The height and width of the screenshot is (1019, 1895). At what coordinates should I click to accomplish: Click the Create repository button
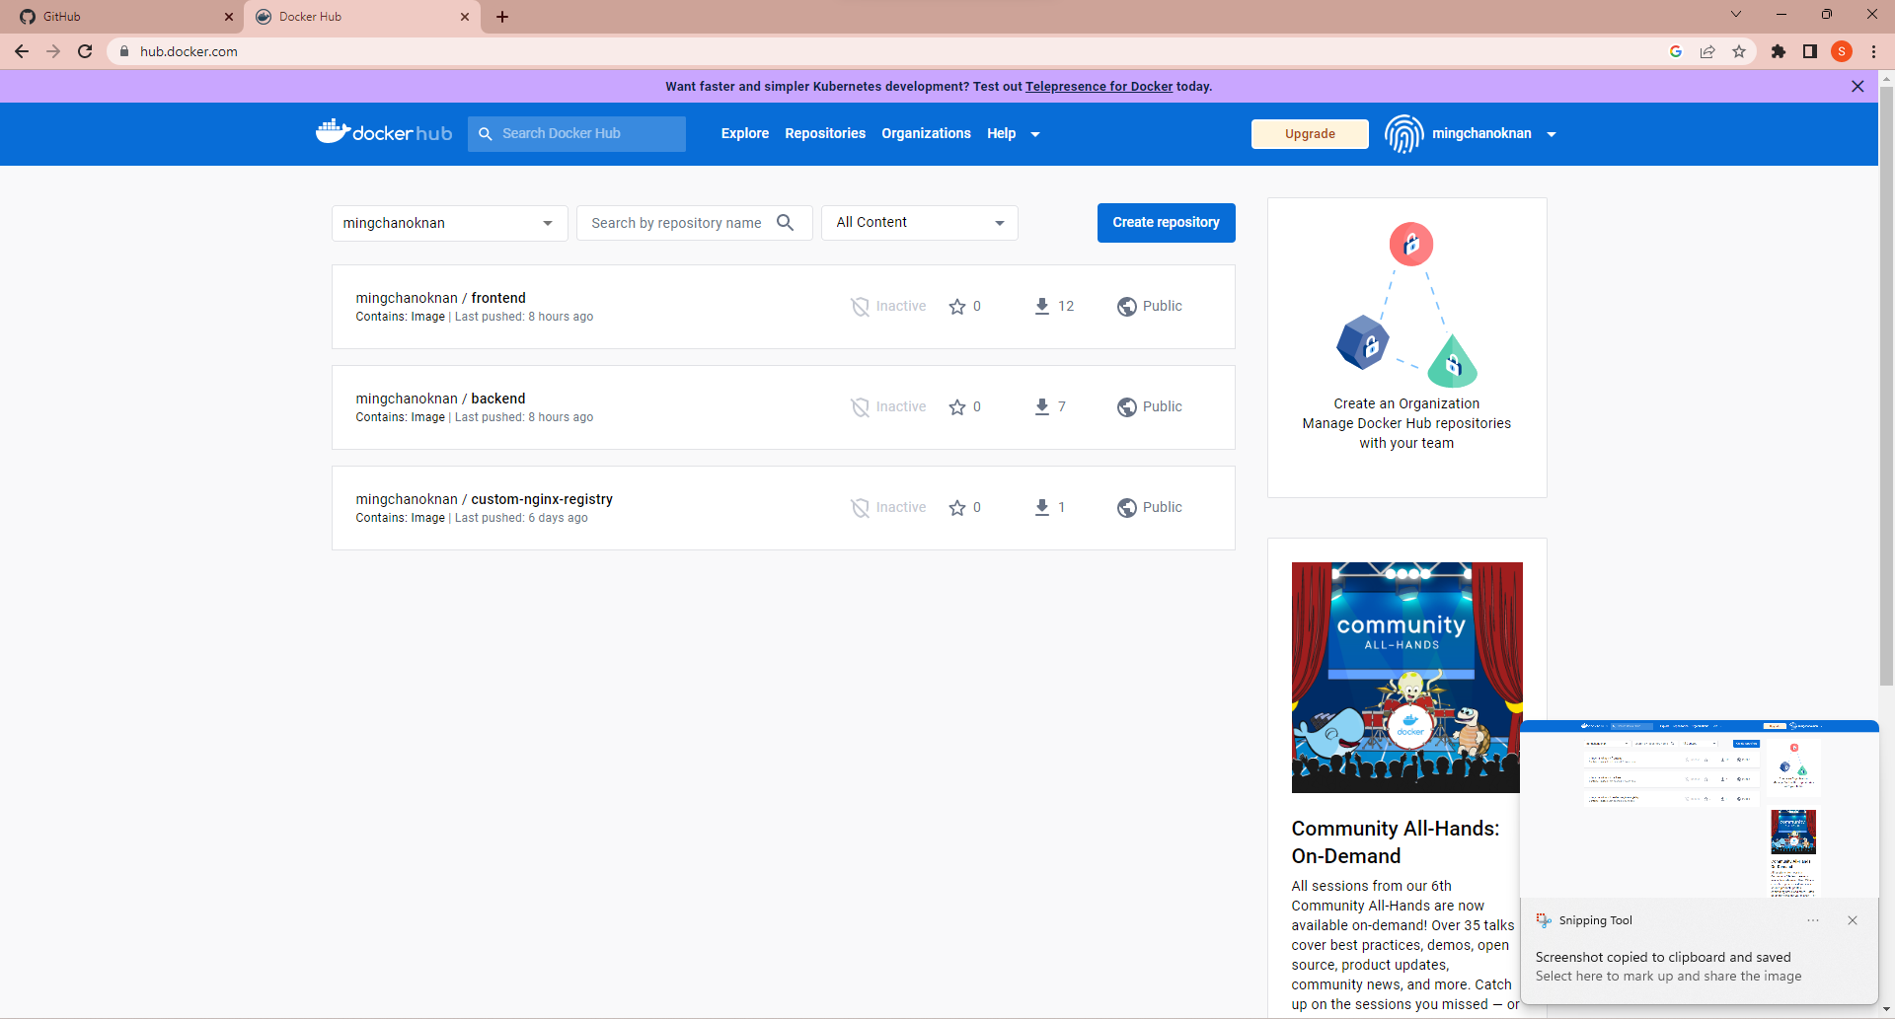(x=1166, y=222)
